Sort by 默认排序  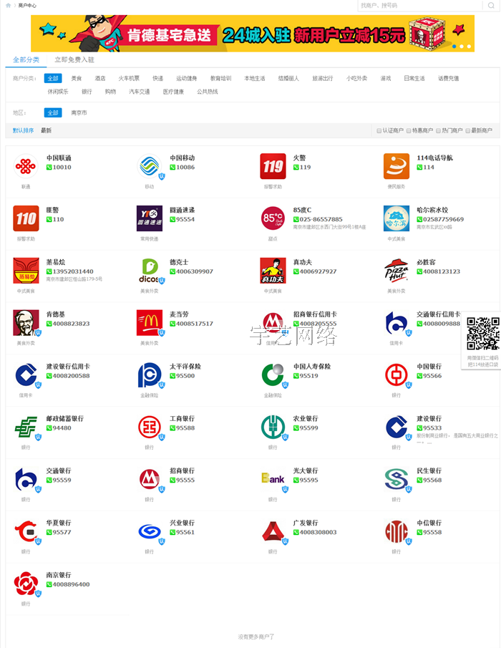click(x=23, y=130)
